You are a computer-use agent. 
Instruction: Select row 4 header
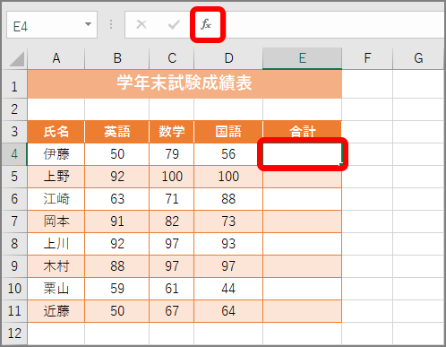tap(14, 154)
